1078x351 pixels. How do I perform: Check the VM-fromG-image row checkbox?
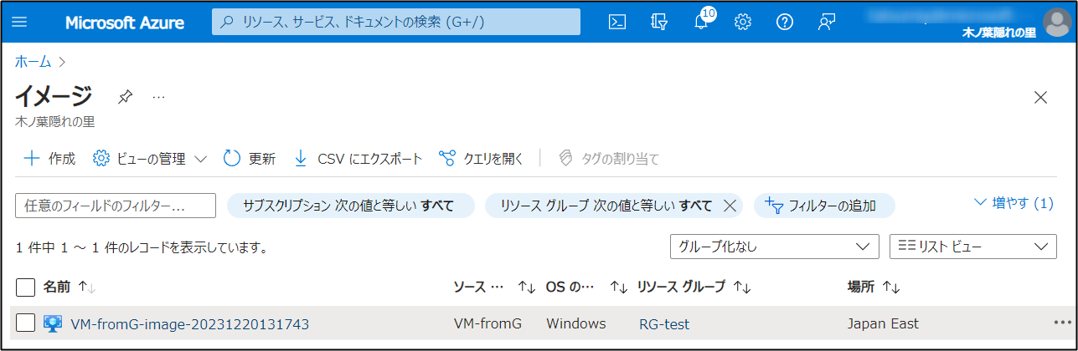click(25, 323)
